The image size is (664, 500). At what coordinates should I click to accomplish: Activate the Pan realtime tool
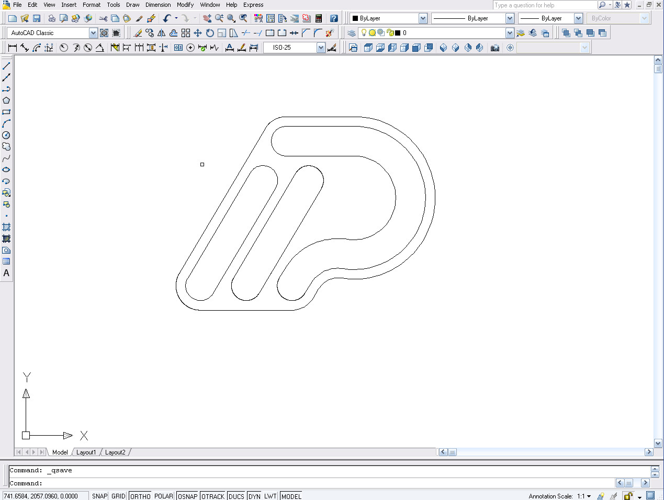point(207,18)
